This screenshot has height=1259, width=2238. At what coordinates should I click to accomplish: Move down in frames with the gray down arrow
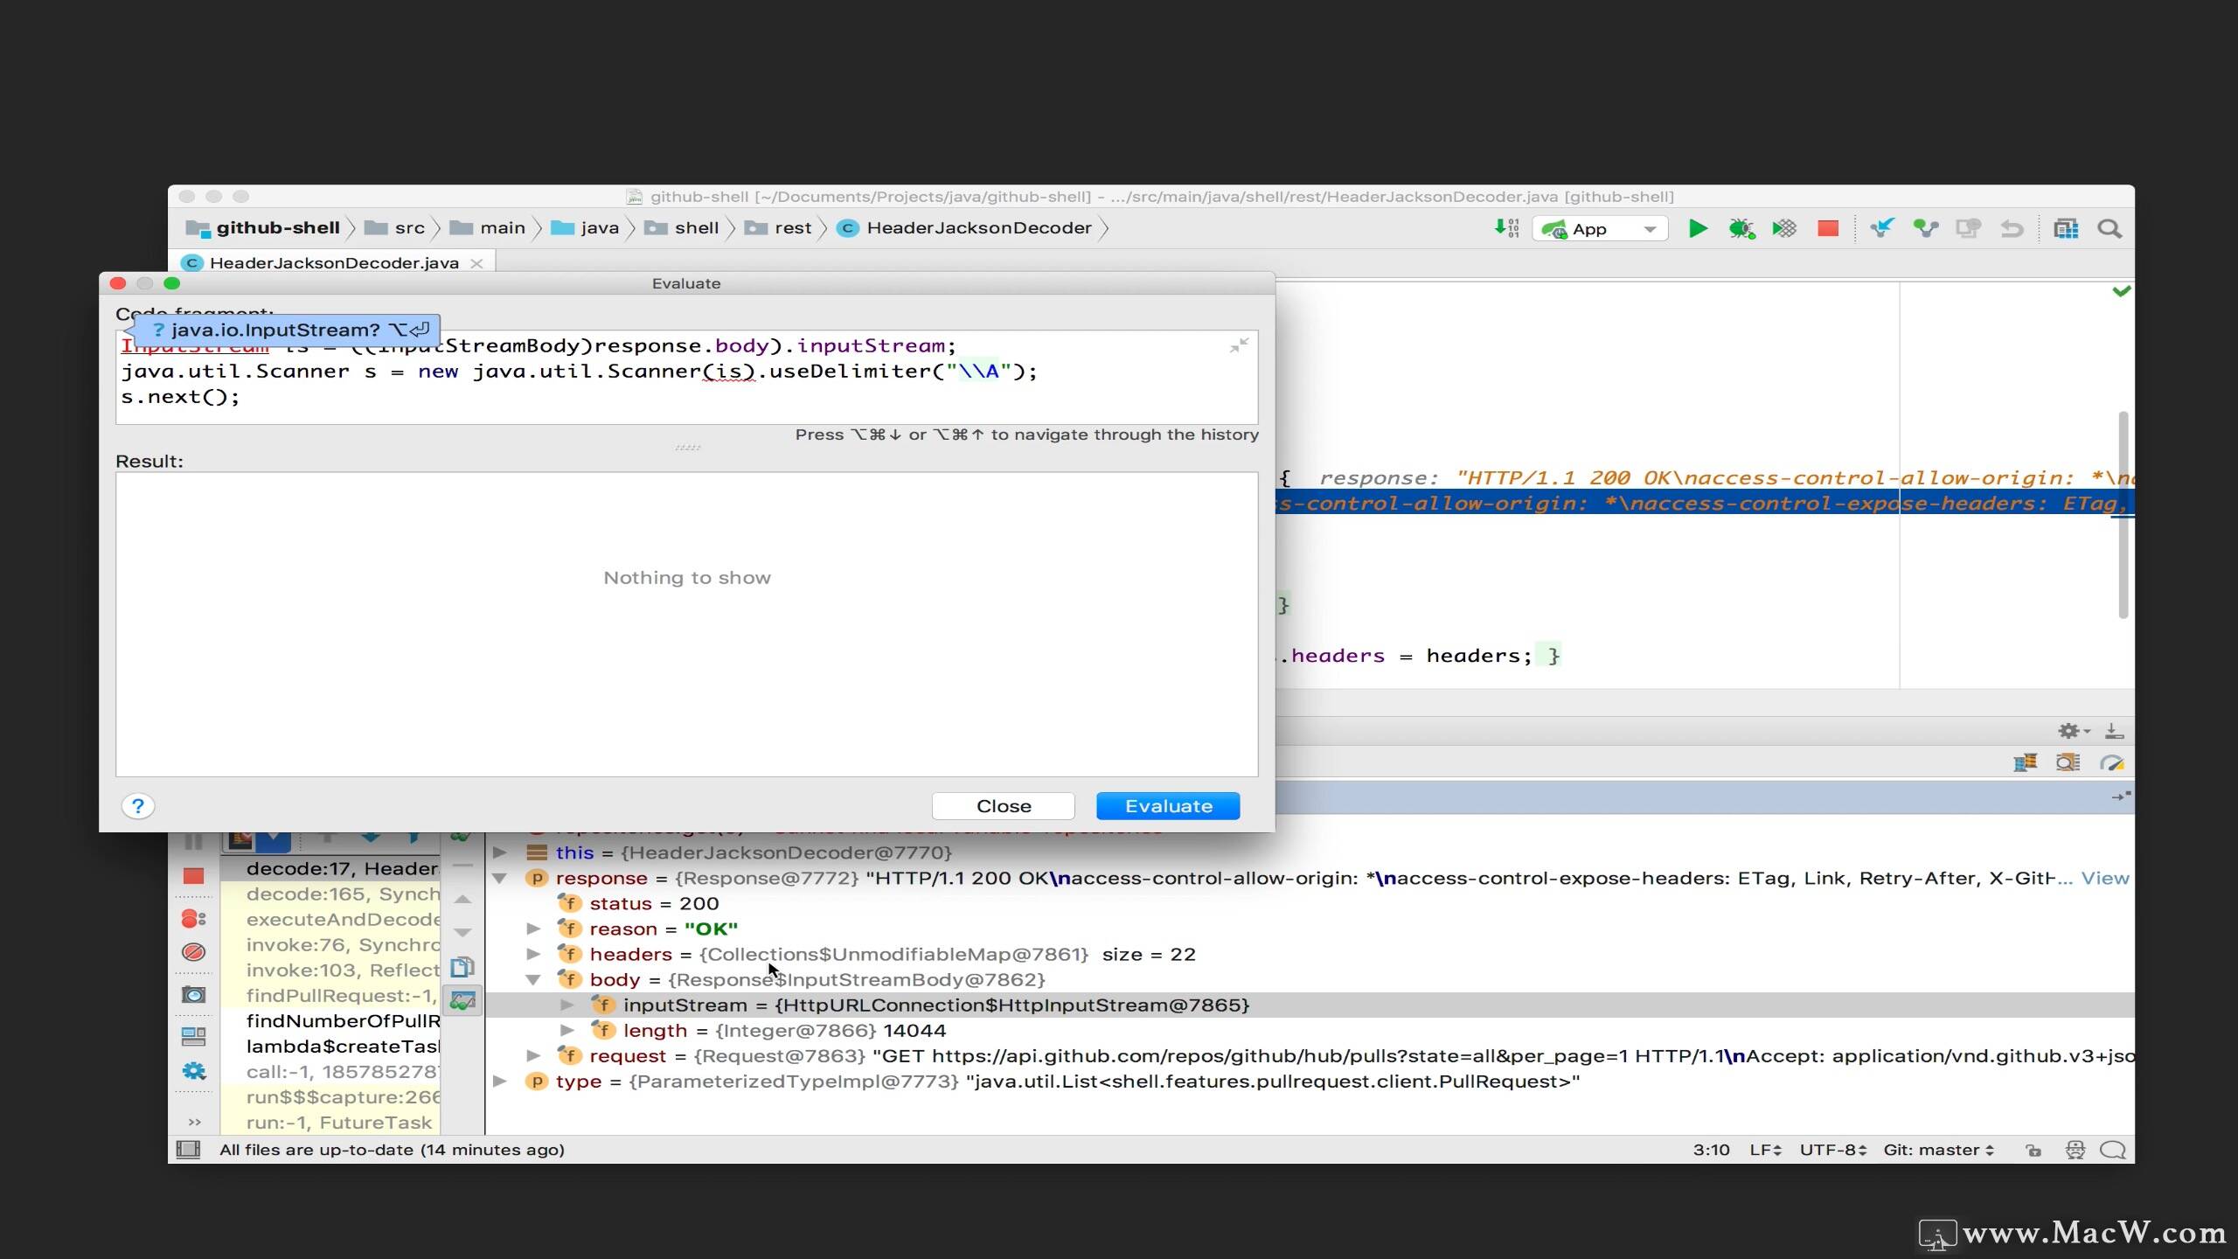(463, 932)
